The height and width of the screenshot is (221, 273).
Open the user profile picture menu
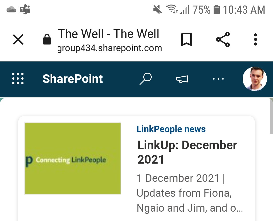tap(255, 79)
